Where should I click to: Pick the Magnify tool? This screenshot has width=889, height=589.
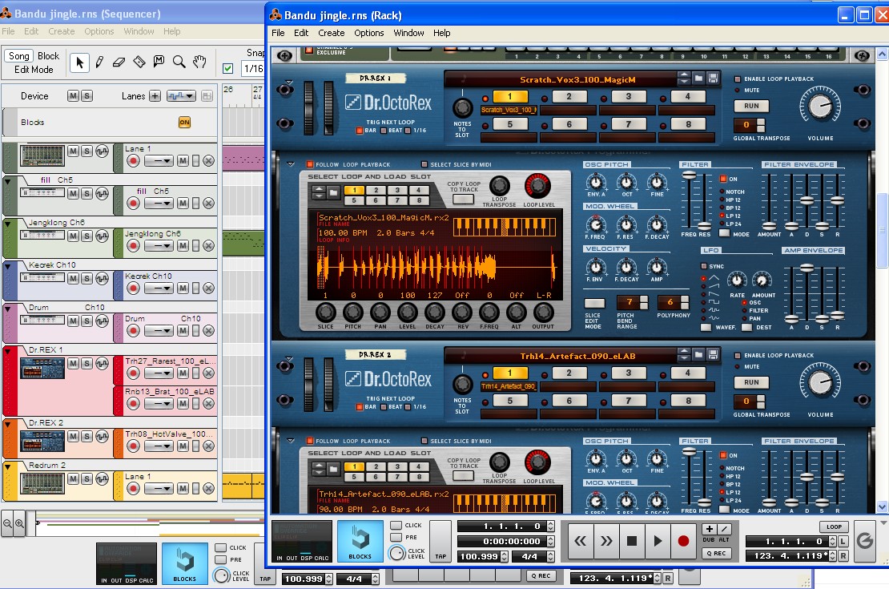point(178,62)
